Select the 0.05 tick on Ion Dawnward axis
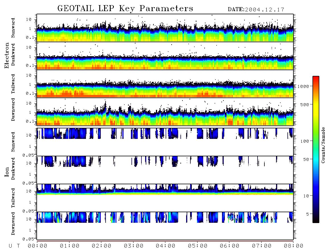This screenshot has width=325, height=251. pyautogui.click(x=28, y=239)
